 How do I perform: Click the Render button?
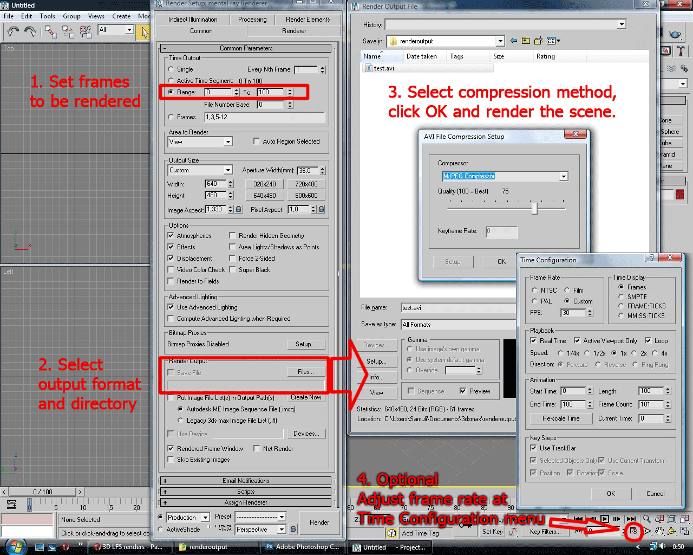pyautogui.click(x=319, y=522)
